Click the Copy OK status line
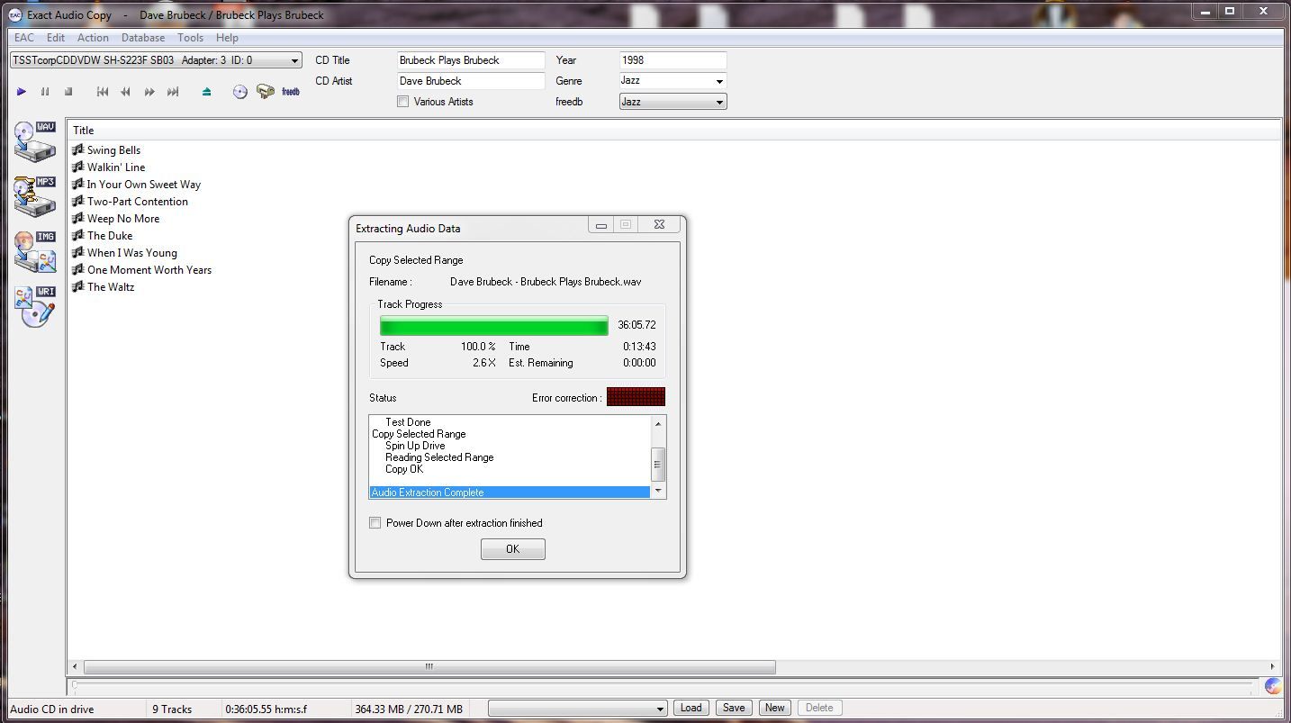This screenshot has width=1291, height=723. pos(404,469)
